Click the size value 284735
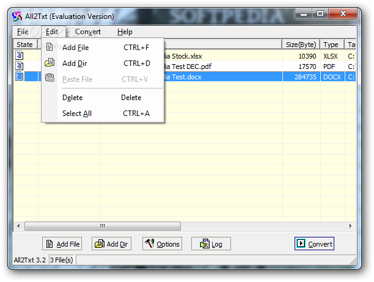The width and height of the screenshot is (374, 282). click(x=306, y=77)
